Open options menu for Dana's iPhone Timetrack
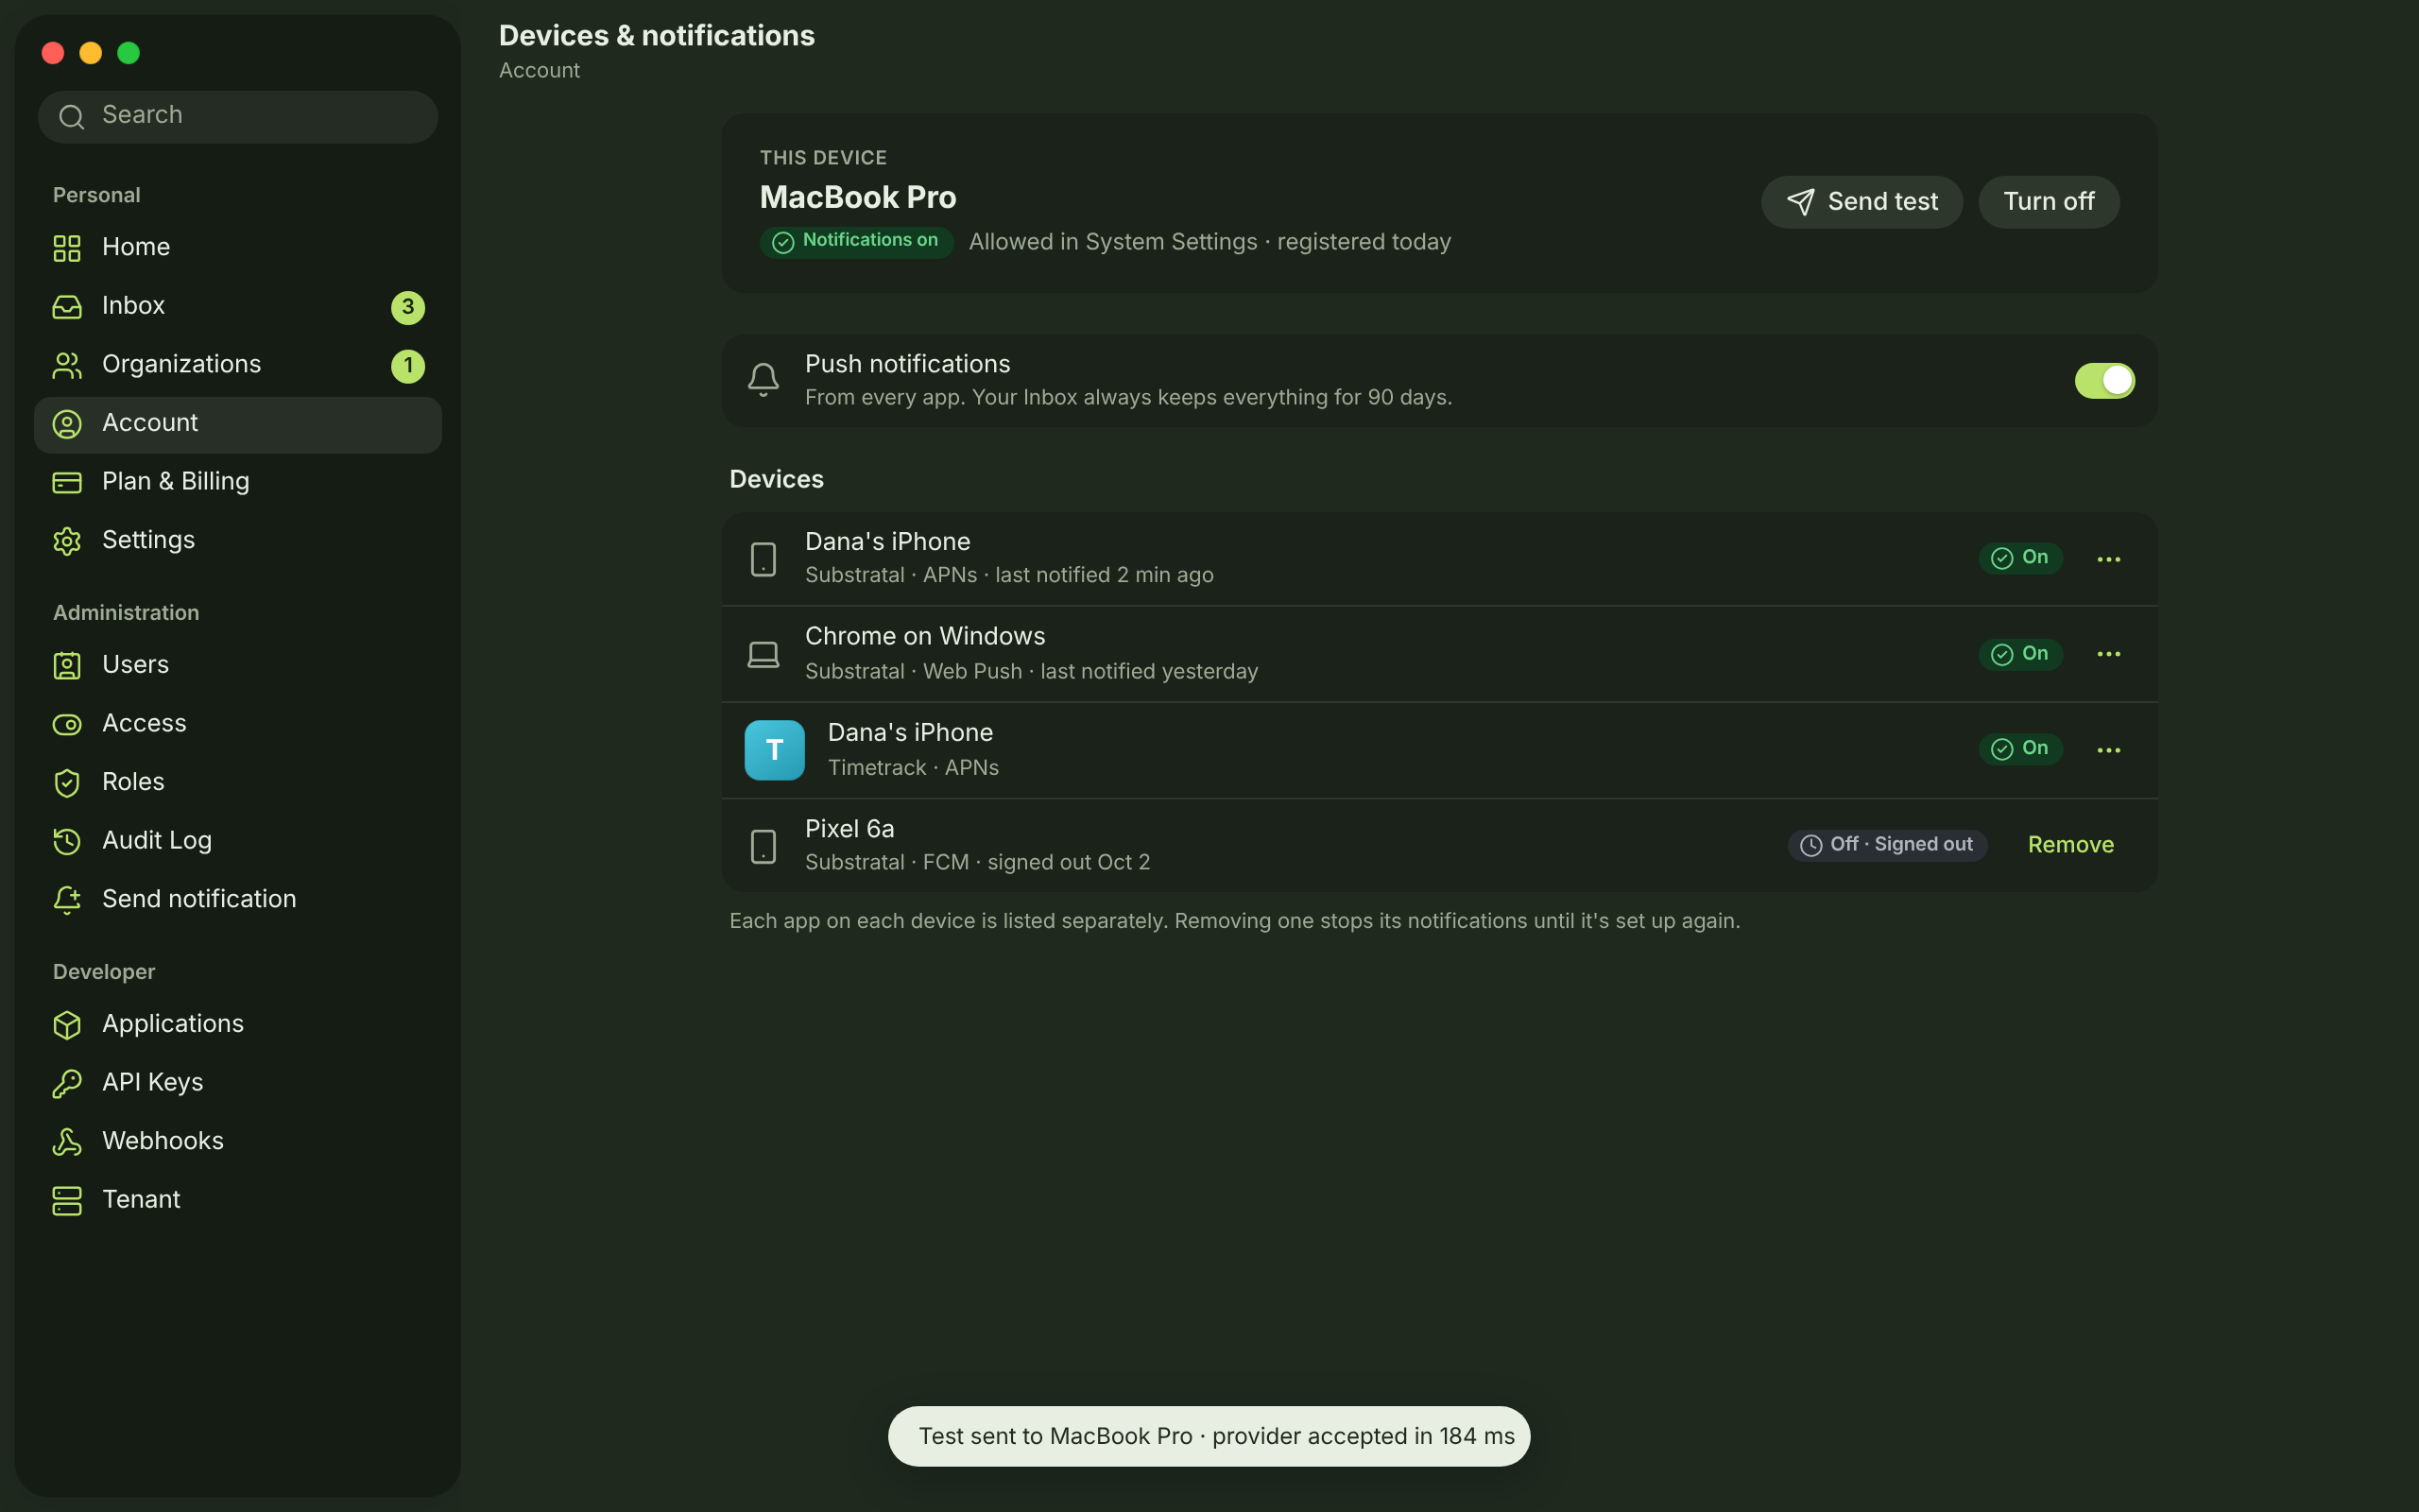Viewport: 2419px width, 1512px height. click(2108, 750)
